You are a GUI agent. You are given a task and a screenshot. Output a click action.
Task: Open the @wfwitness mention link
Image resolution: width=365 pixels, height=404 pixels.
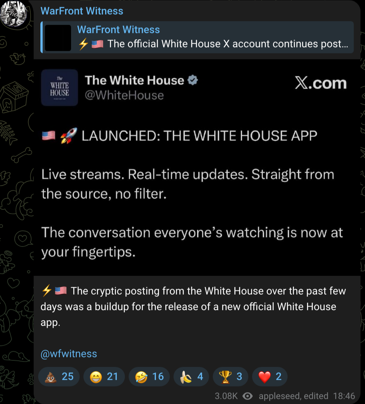[69, 354]
